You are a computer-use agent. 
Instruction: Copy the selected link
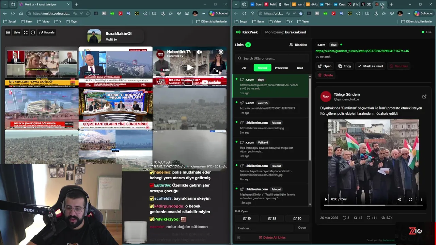(345, 66)
